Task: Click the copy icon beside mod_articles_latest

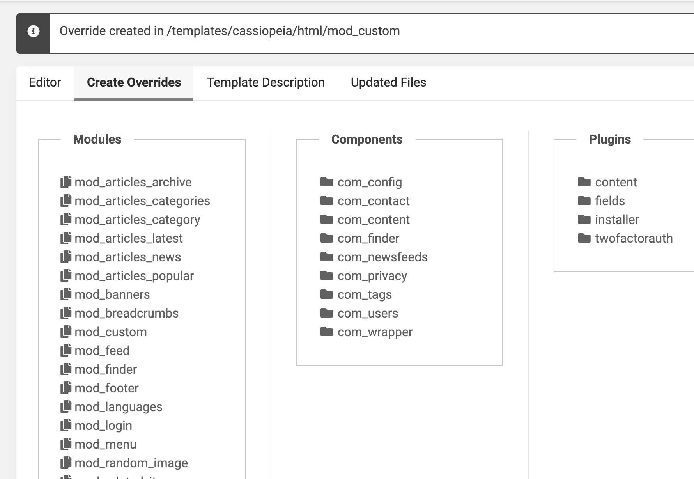Action: (x=66, y=238)
